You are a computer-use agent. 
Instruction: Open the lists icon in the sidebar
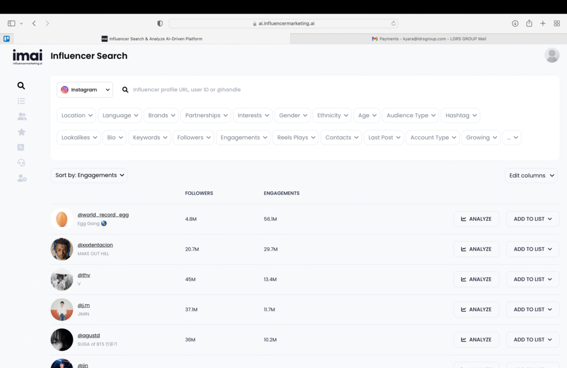point(21,101)
